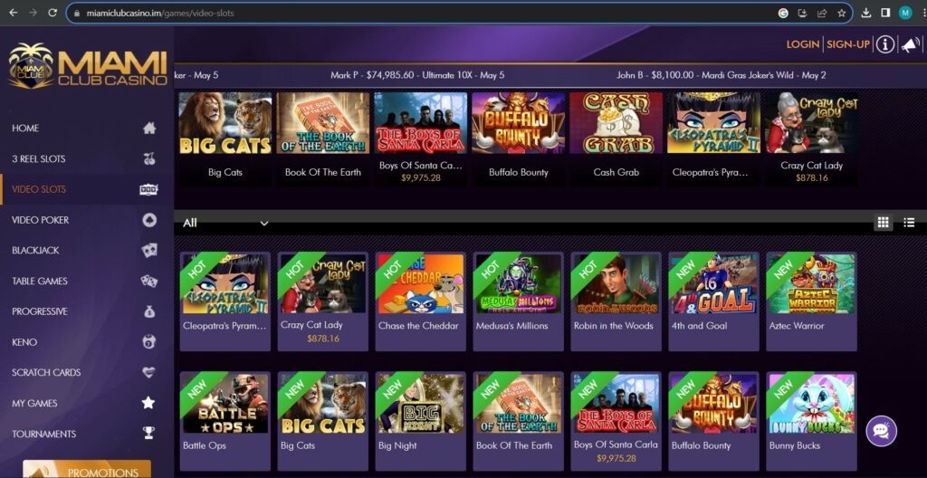Expand the All games filter dropdown

(225, 223)
